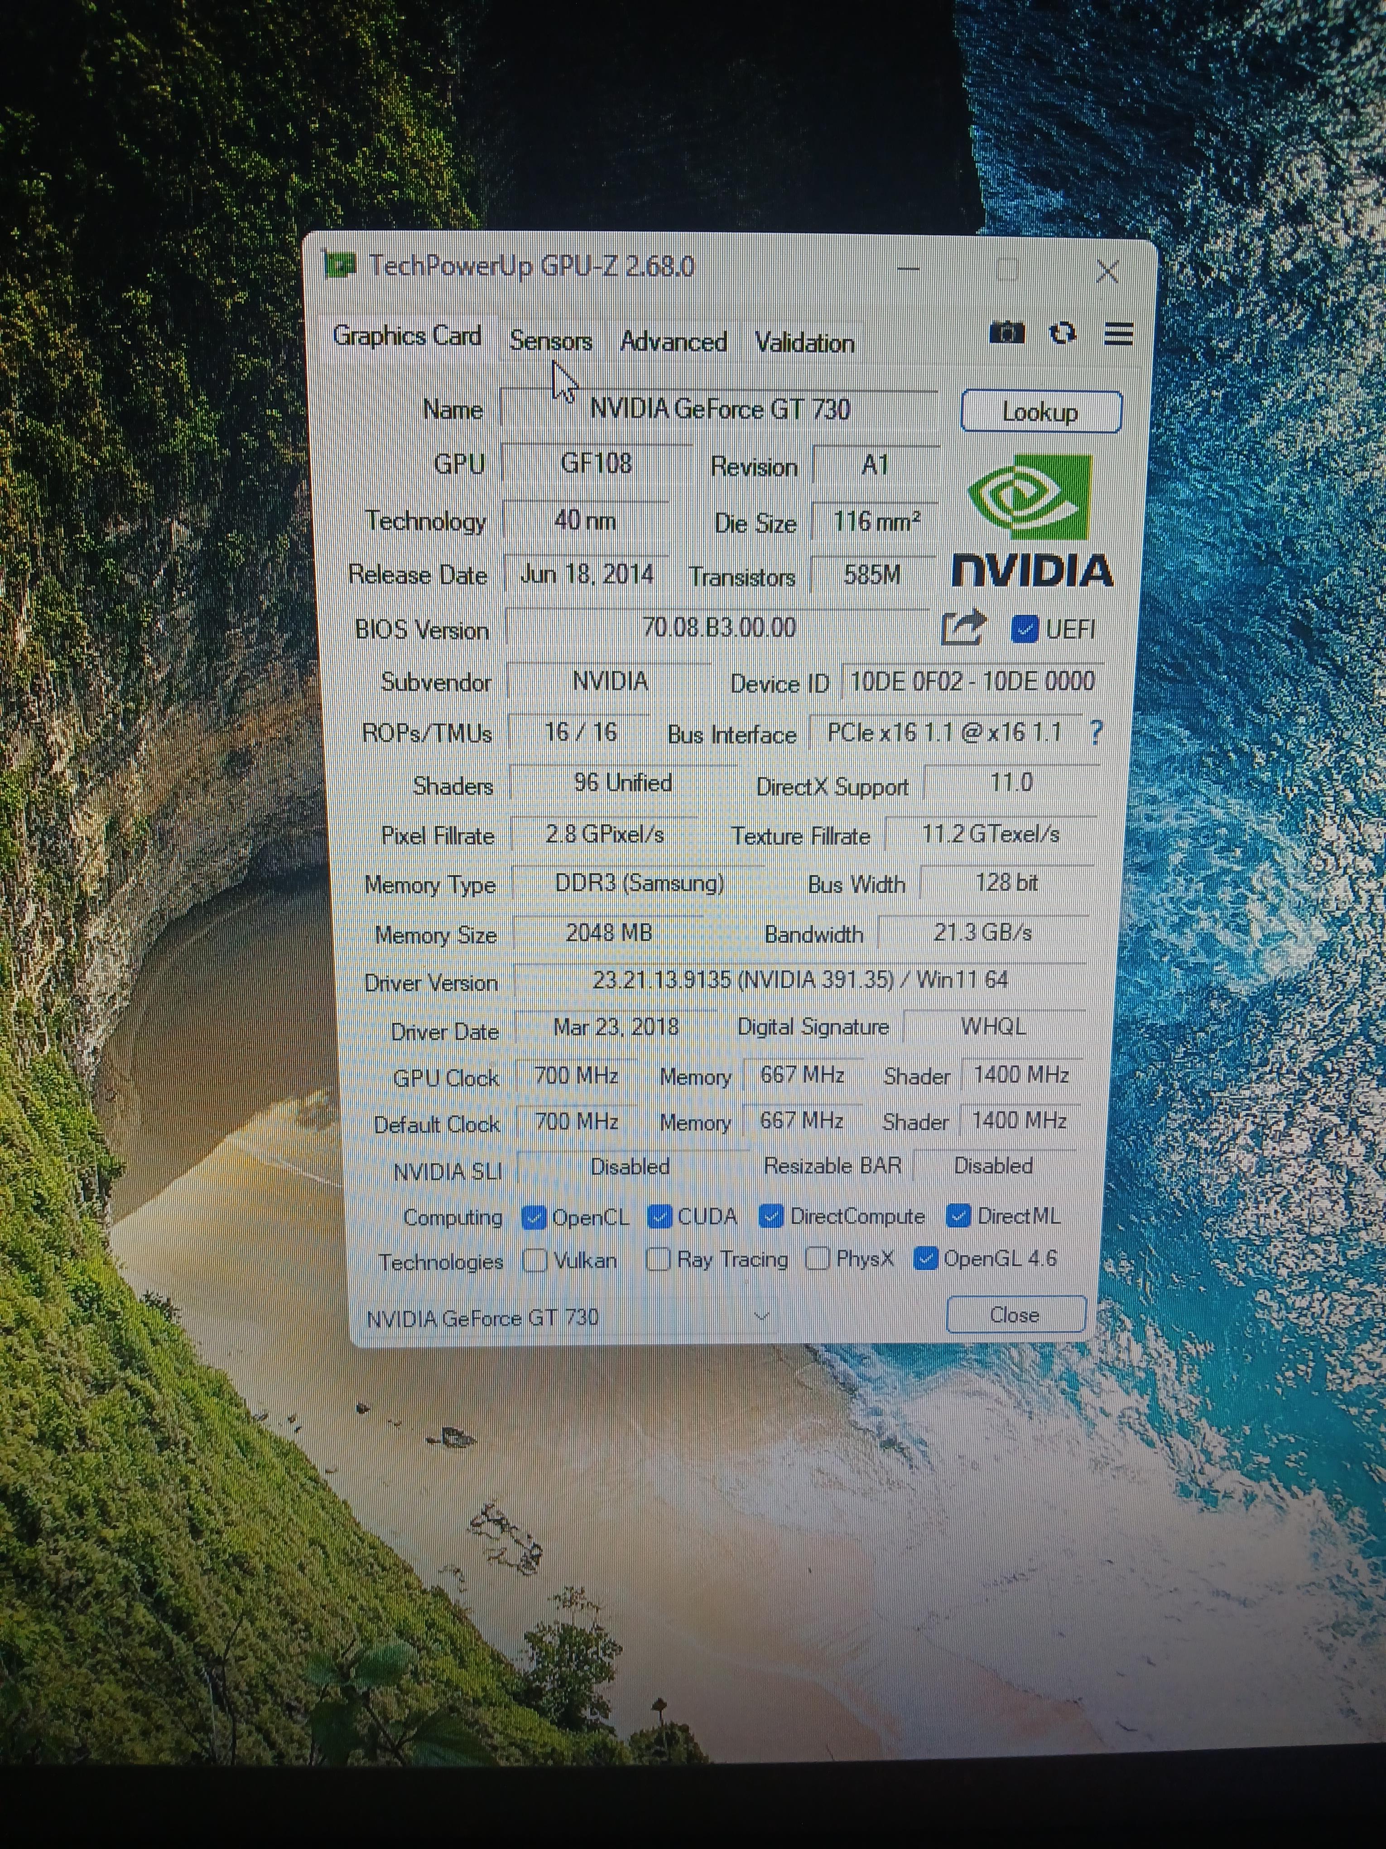
Task: Toggle the UEFI checkbox
Action: pyautogui.click(x=1024, y=629)
